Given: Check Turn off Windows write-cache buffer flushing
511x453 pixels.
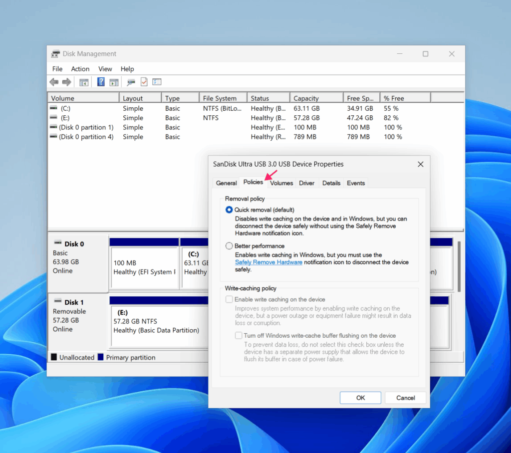Looking at the screenshot, I should pos(239,336).
